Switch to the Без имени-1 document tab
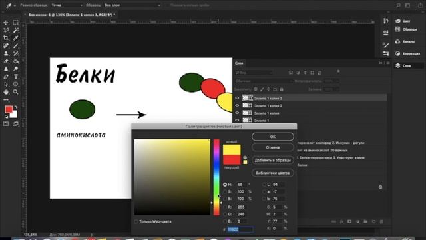Viewport: 426px width, 240px height. [72, 15]
